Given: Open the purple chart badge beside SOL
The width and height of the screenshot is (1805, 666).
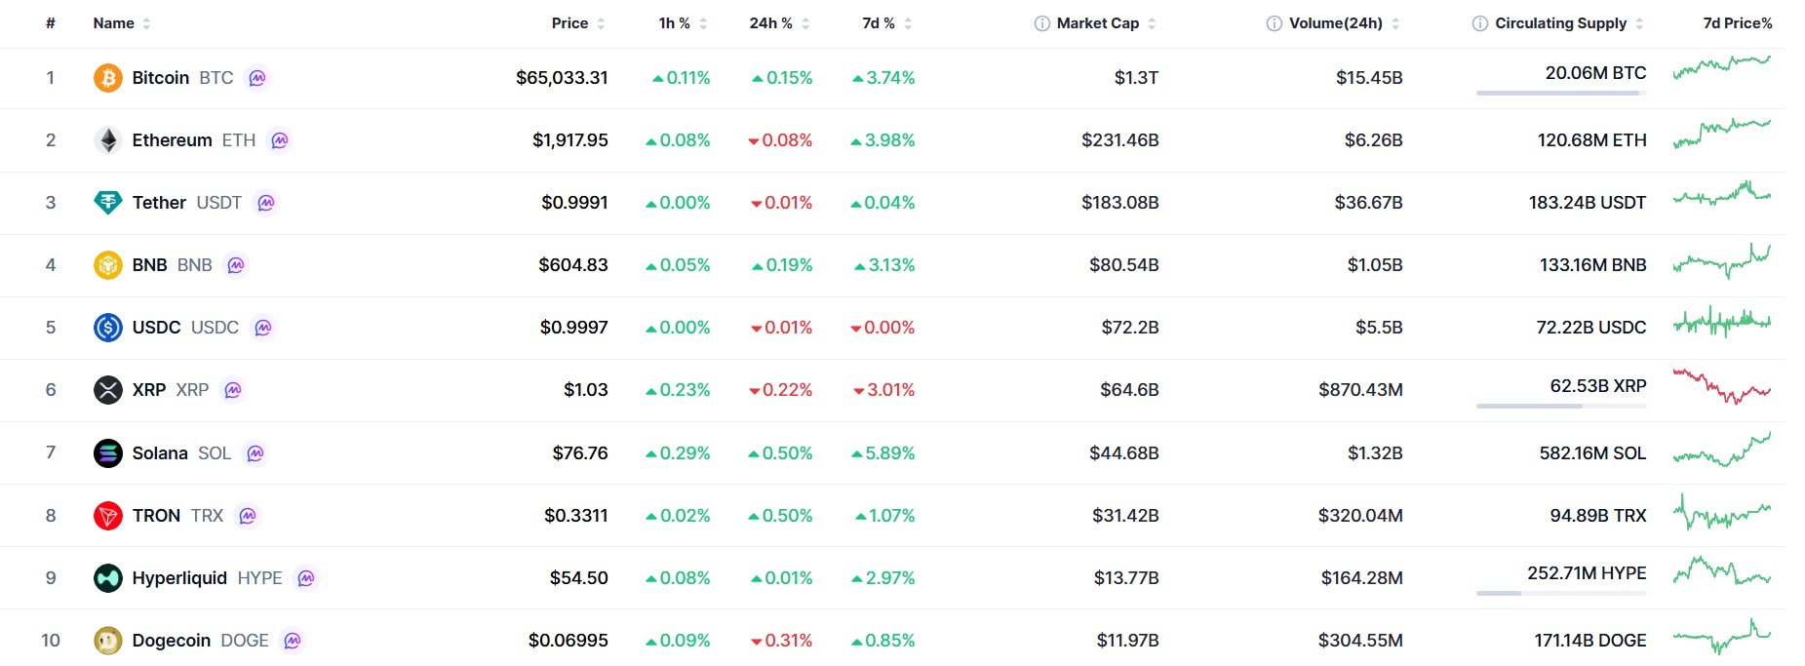Looking at the screenshot, I should click(255, 453).
